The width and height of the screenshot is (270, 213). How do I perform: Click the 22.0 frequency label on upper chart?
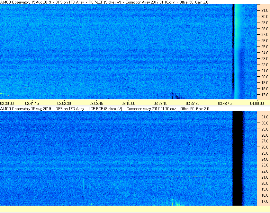(x=265, y=65)
